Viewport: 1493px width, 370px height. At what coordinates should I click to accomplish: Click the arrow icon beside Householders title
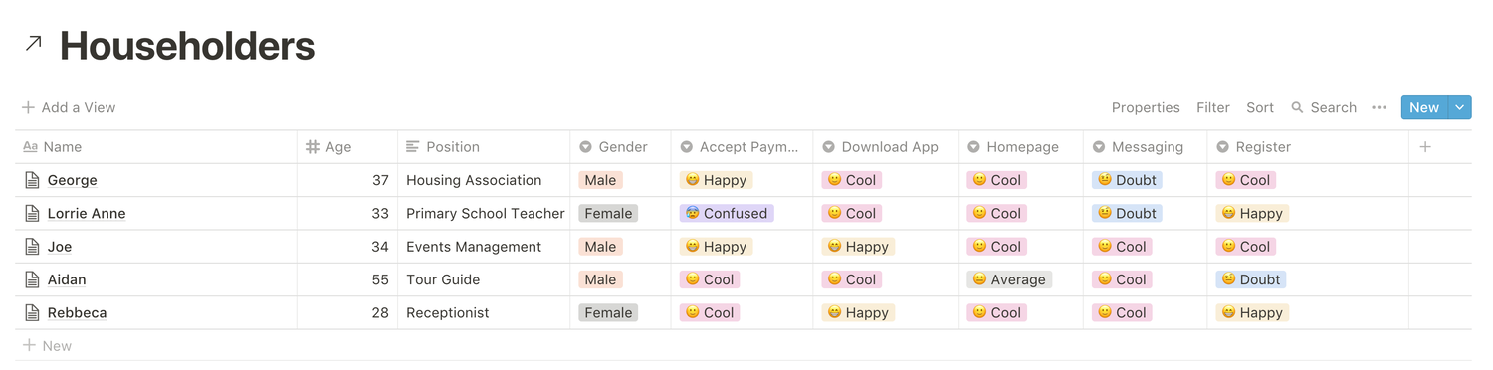(x=34, y=43)
